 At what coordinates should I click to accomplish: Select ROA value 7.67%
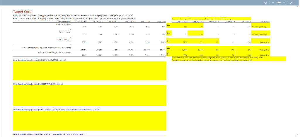click(x=132, y=55)
